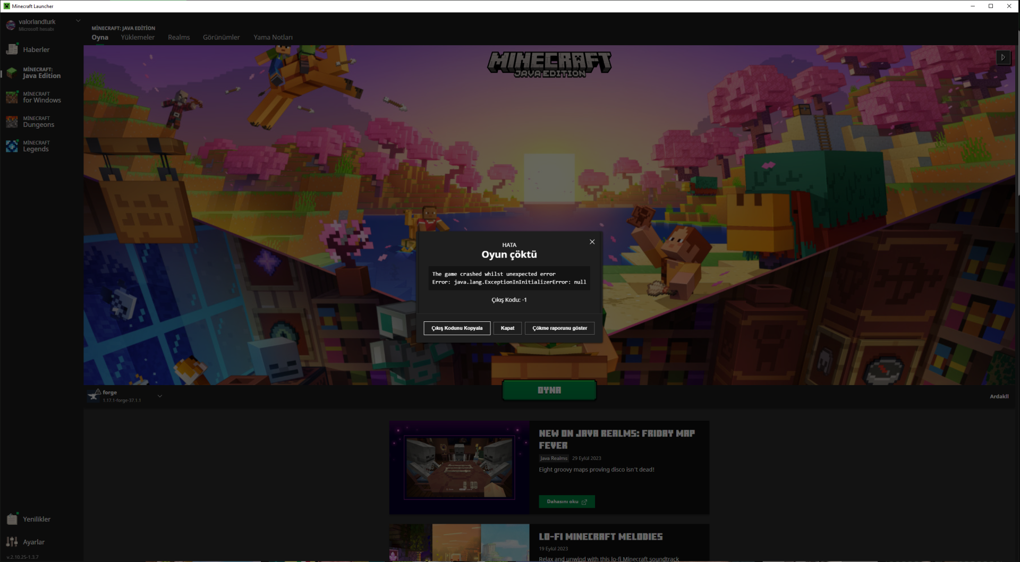Click the Lo-Fi Minecraft Melodies headline
Viewport: 1020px width, 562px height.
click(x=601, y=537)
